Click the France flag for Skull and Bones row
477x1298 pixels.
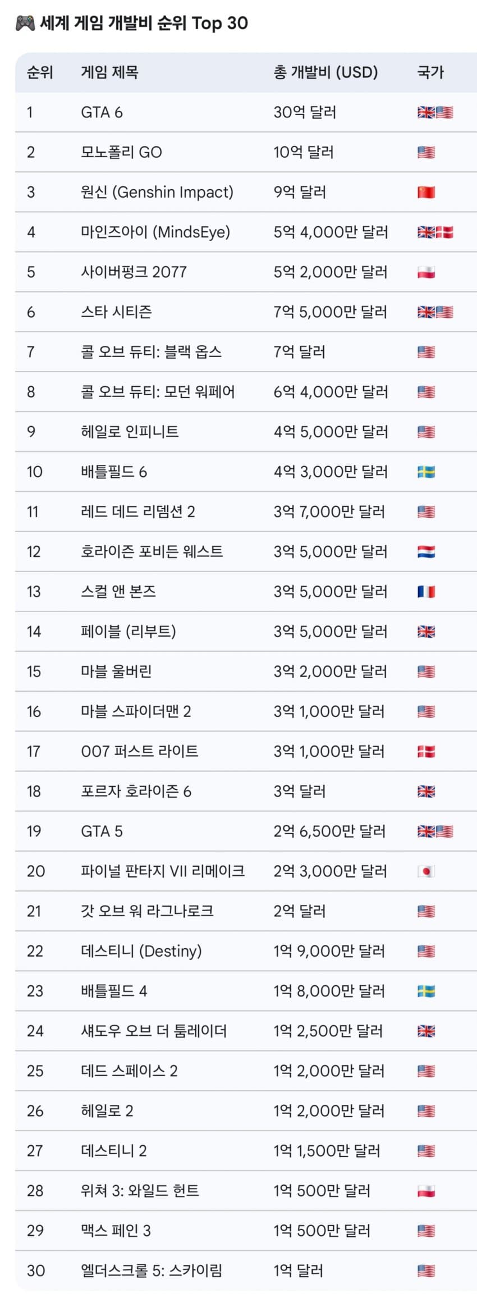pyautogui.click(x=426, y=592)
